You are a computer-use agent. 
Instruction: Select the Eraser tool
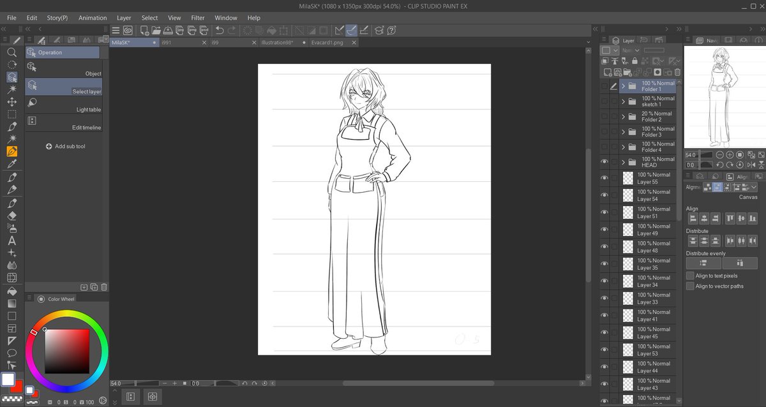[x=11, y=216]
